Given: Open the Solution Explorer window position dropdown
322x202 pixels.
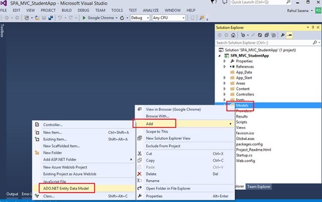Looking at the screenshot, I should pos(308,27).
